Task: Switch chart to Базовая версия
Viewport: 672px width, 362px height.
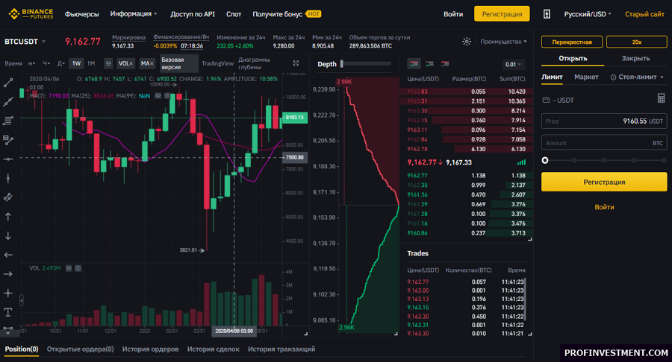Action: (x=178, y=63)
